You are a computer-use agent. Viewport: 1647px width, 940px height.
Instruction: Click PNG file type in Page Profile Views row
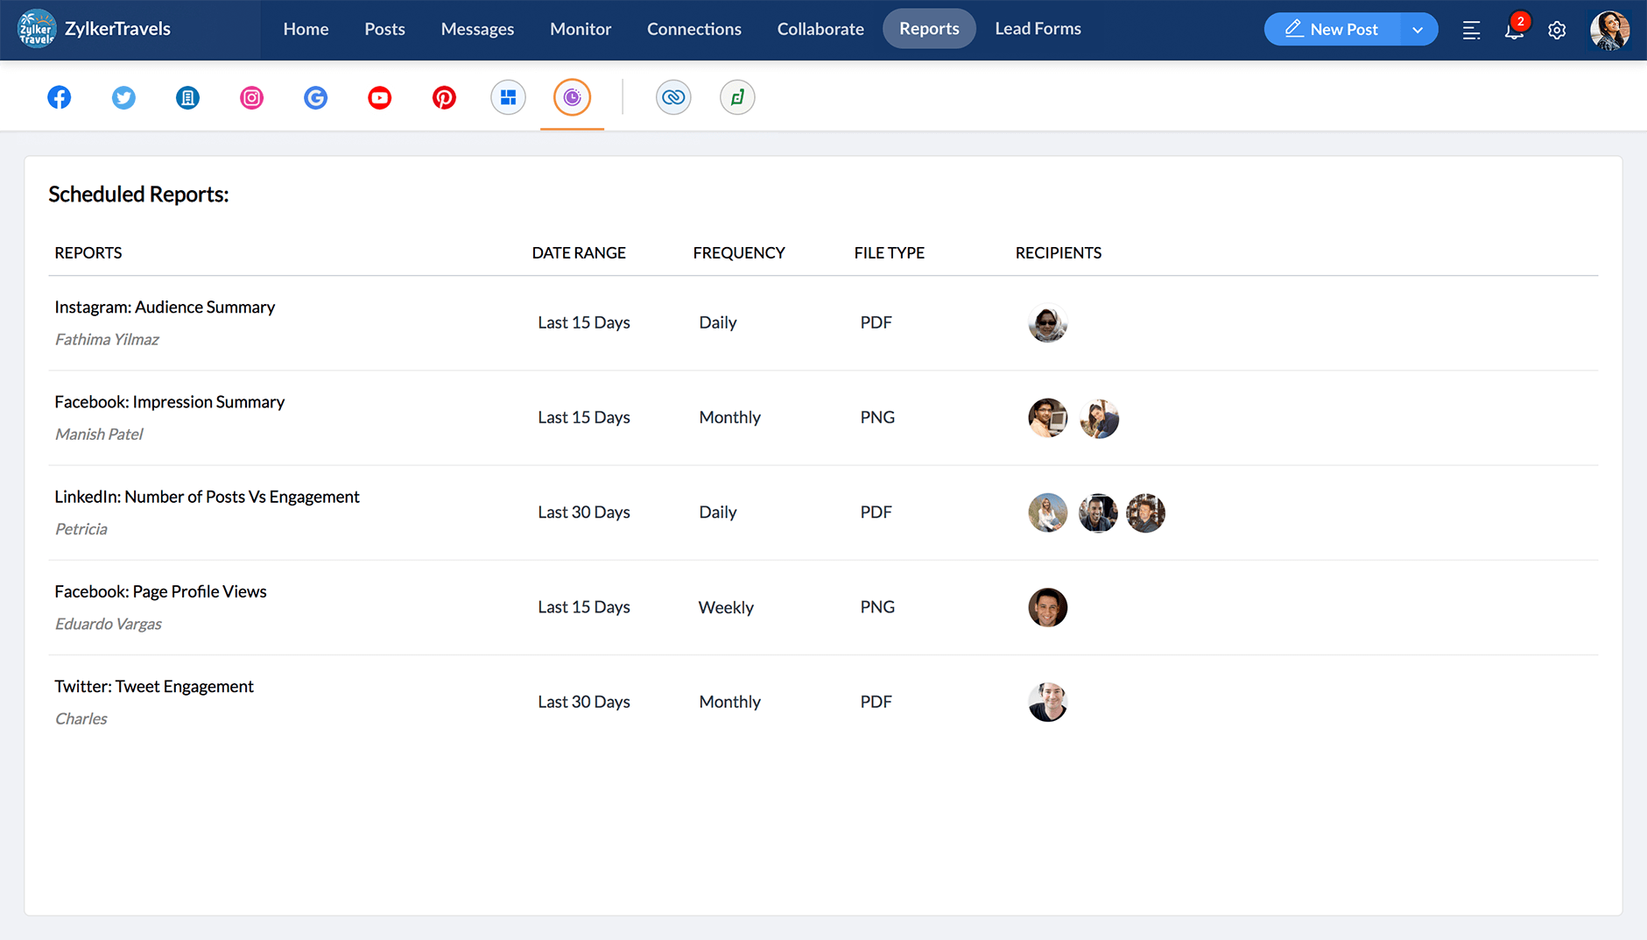877,606
